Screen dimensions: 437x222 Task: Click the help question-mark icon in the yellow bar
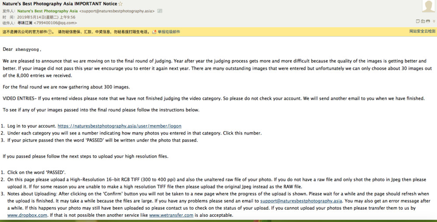tap(50, 32)
